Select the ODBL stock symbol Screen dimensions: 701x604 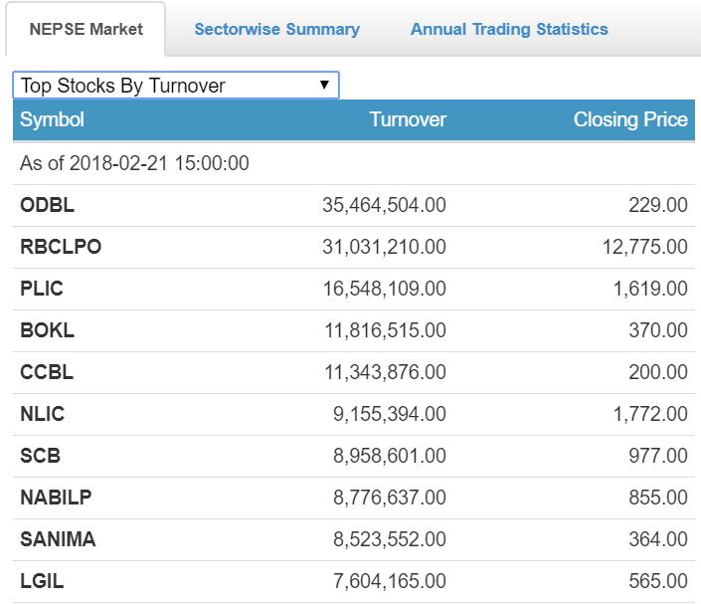tap(47, 205)
